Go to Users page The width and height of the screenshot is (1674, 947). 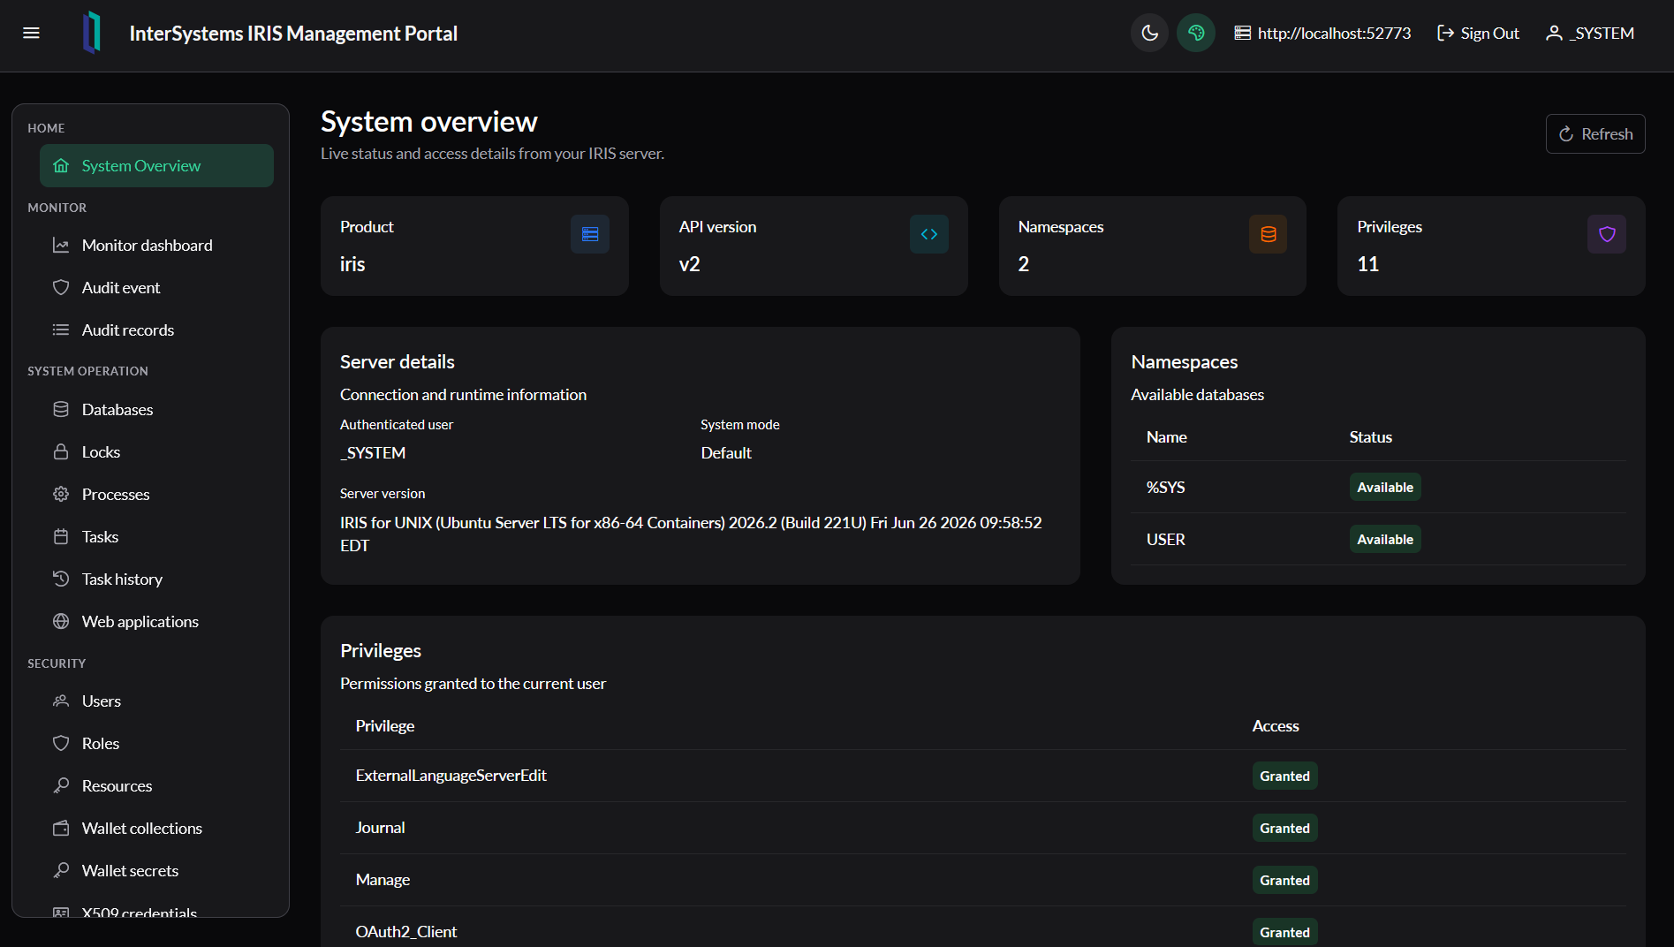(x=156, y=701)
